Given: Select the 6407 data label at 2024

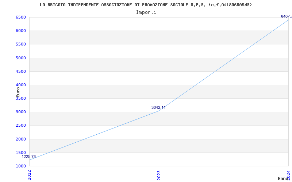Looking at the screenshot, I should pos(287,16).
